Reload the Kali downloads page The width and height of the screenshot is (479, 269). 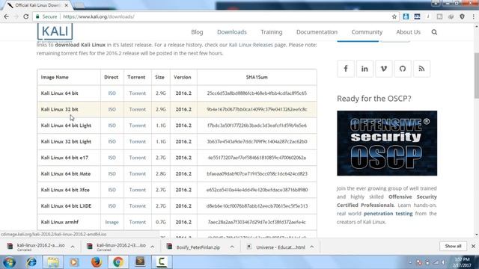(x=26, y=16)
